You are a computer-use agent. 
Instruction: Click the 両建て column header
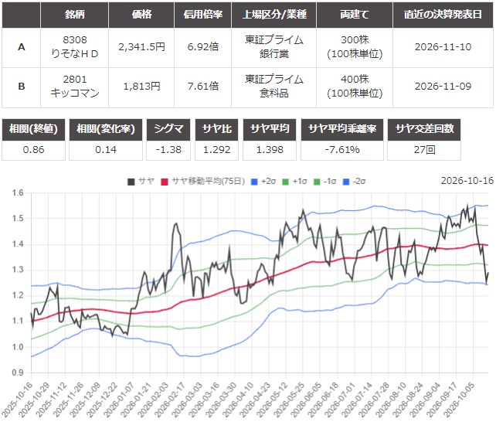tap(355, 15)
